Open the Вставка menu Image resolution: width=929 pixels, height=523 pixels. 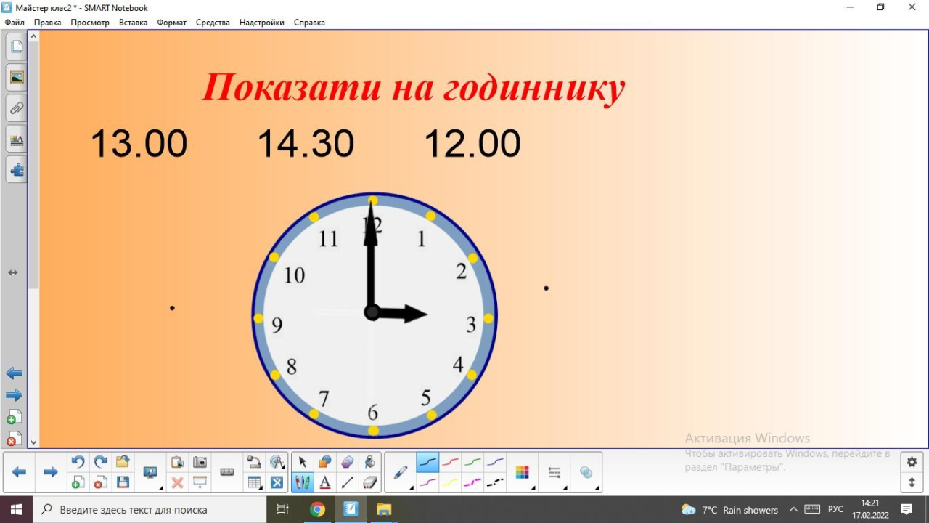133,23
